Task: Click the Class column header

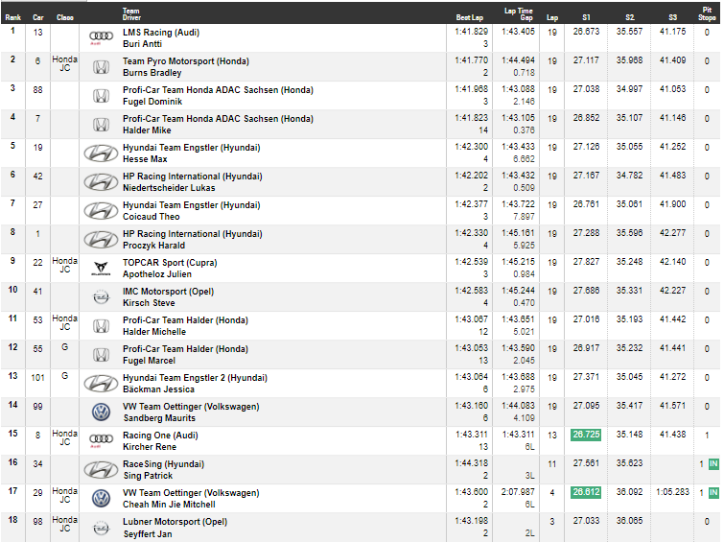Action: 65,17
